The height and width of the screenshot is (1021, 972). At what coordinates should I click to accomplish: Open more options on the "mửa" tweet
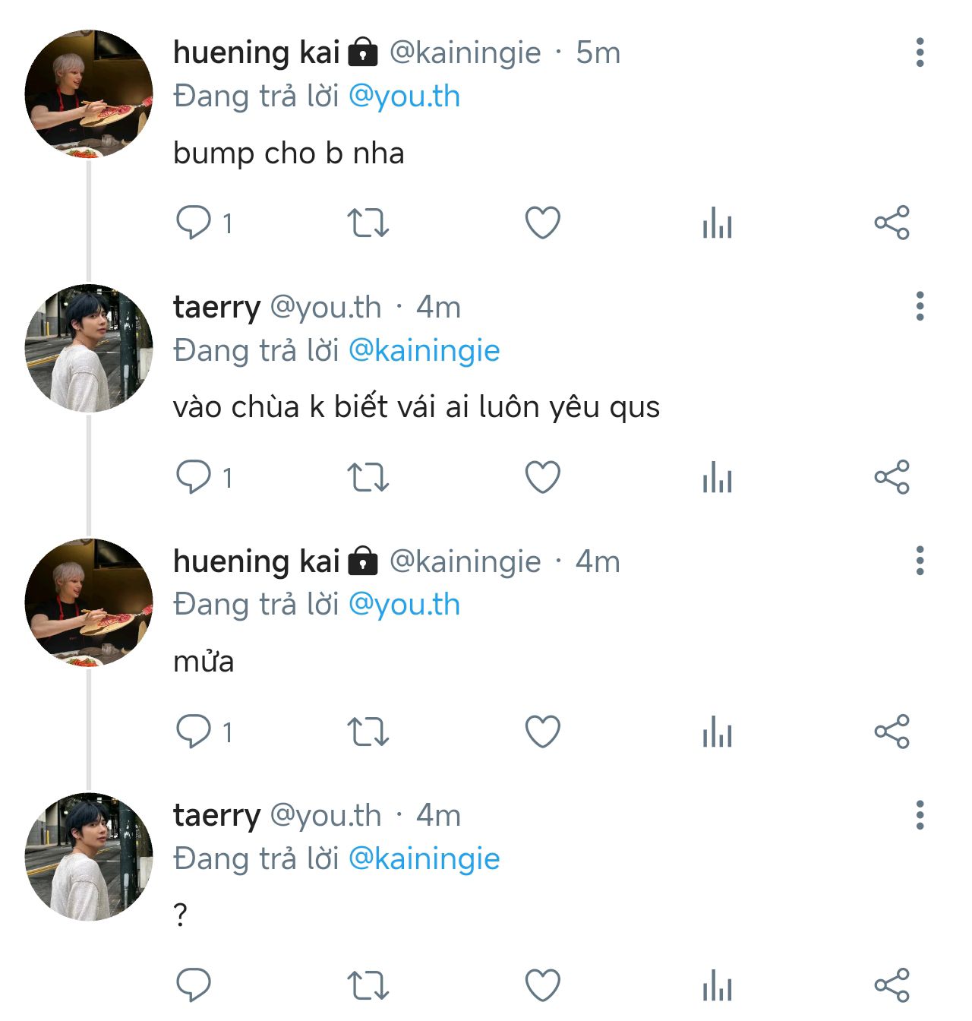[x=920, y=561]
